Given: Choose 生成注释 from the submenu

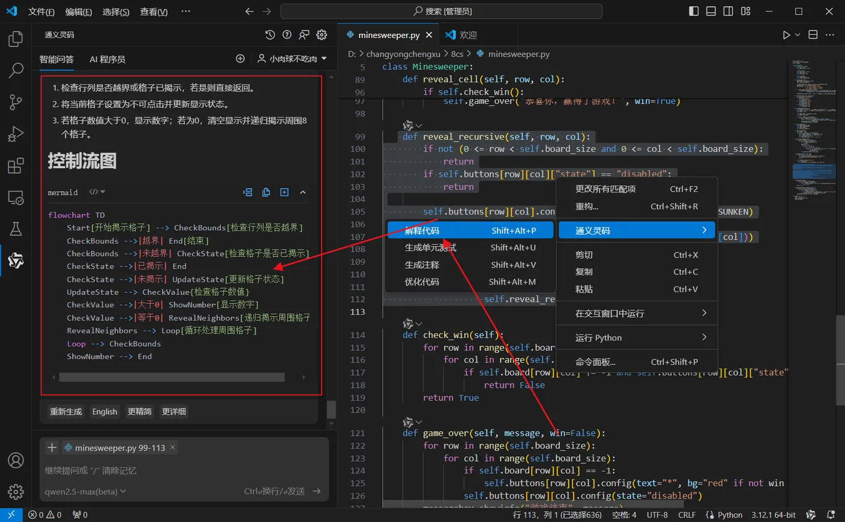Looking at the screenshot, I should 470,265.
